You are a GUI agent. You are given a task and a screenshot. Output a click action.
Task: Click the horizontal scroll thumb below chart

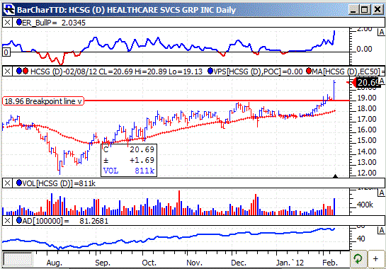(18, 259)
